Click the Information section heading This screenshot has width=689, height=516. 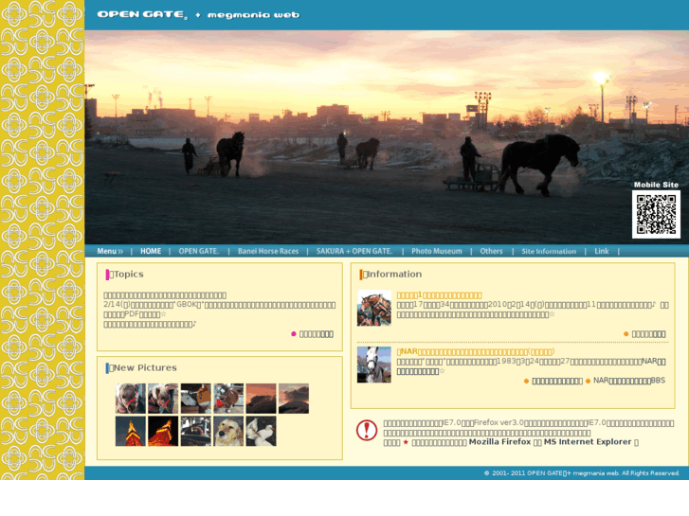(x=390, y=275)
